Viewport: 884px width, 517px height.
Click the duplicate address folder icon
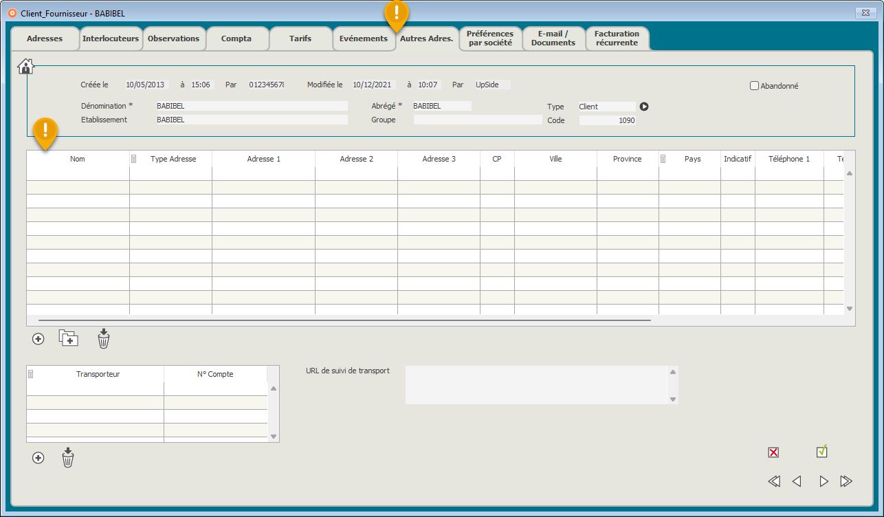(68, 338)
